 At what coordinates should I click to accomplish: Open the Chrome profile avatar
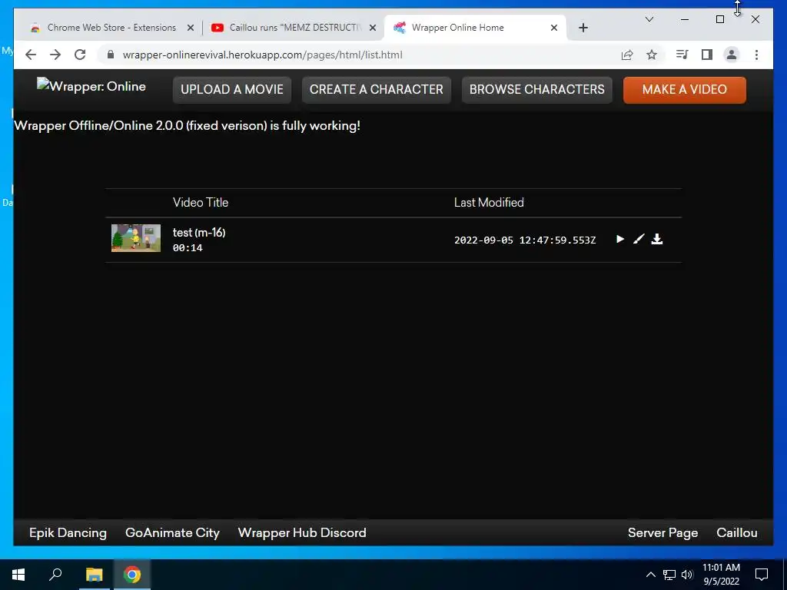click(x=732, y=55)
